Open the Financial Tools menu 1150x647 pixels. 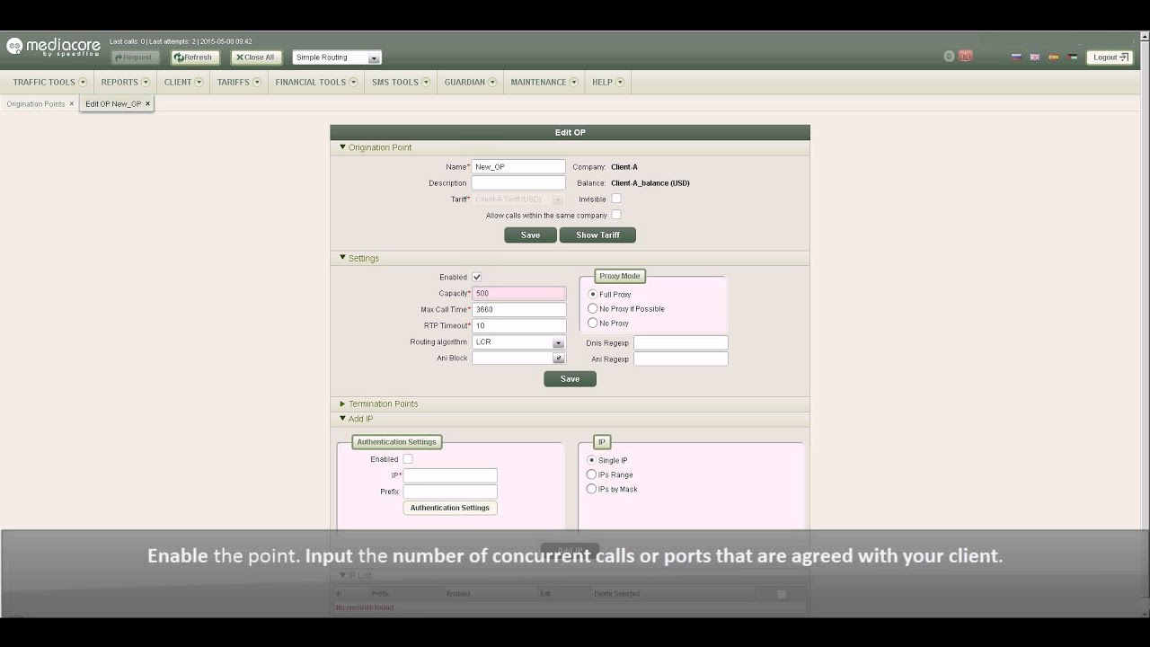[x=316, y=82]
